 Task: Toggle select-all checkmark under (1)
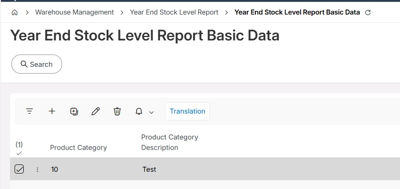(19, 153)
